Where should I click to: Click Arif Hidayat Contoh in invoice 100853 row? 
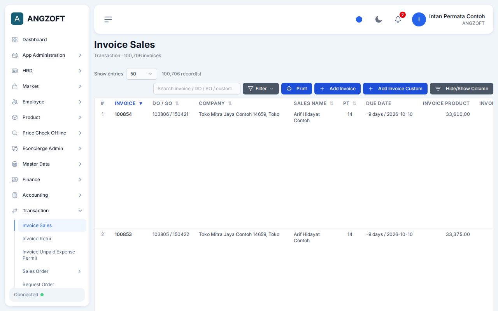click(307, 238)
